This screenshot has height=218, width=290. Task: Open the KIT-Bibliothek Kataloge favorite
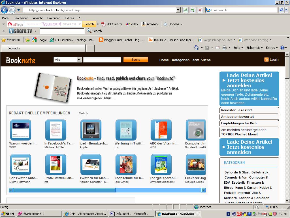72,40
